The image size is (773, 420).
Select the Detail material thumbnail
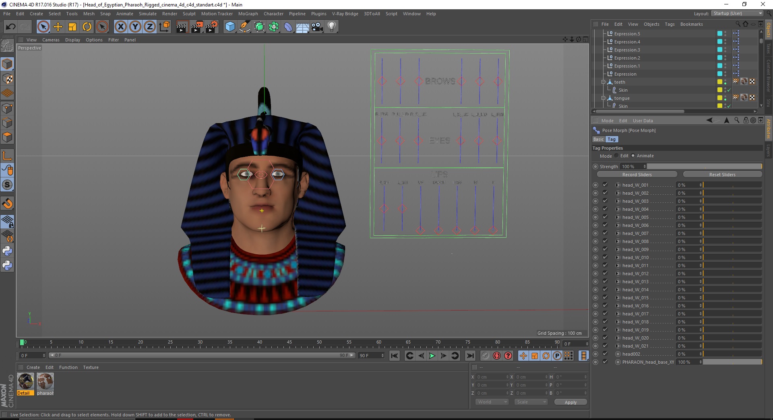click(x=25, y=384)
